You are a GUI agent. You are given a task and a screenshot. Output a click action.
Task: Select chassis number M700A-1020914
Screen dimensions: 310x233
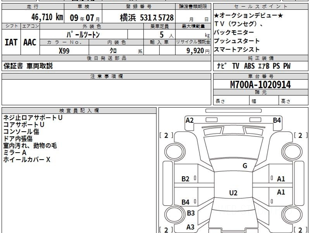pyautogui.click(x=260, y=84)
